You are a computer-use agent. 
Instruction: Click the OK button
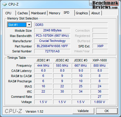[107, 111]
